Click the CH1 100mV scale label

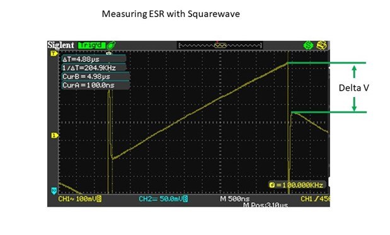pyautogui.click(x=80, y=198)
